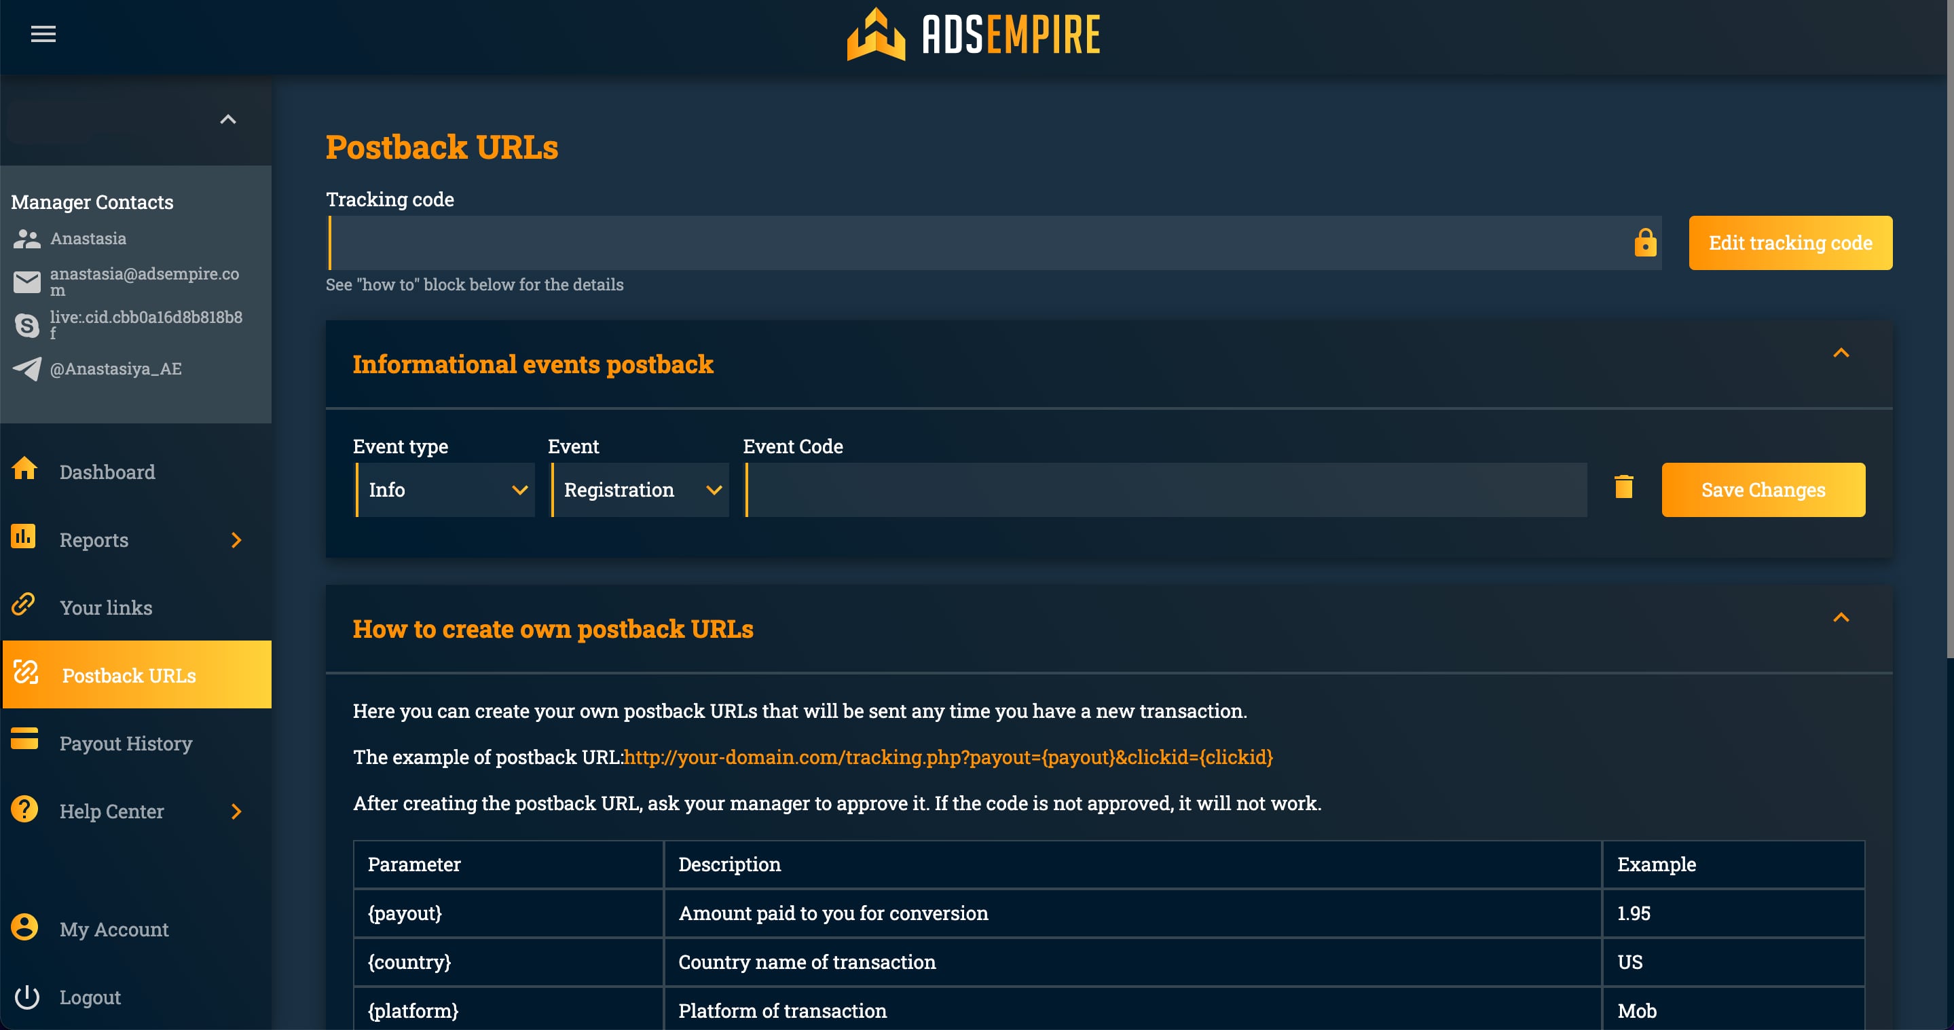Open Your links page
1954x1030 pixels.
106,608
